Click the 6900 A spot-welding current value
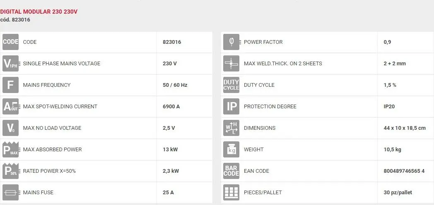Screen dimensions: 434x205 [x=171, y=107]
